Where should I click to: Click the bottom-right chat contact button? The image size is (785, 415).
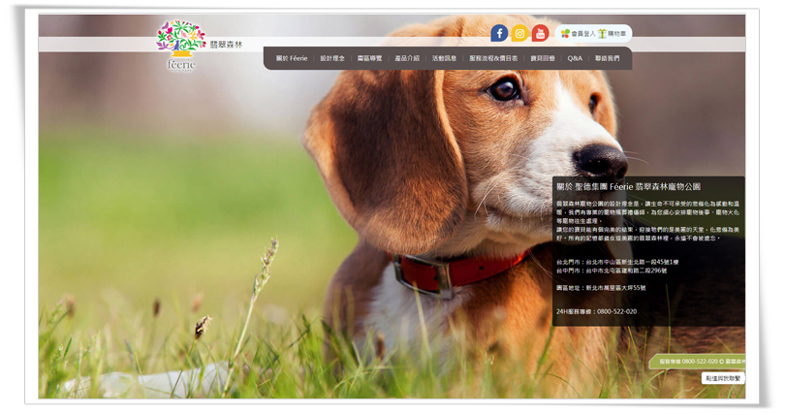[723, 378]
